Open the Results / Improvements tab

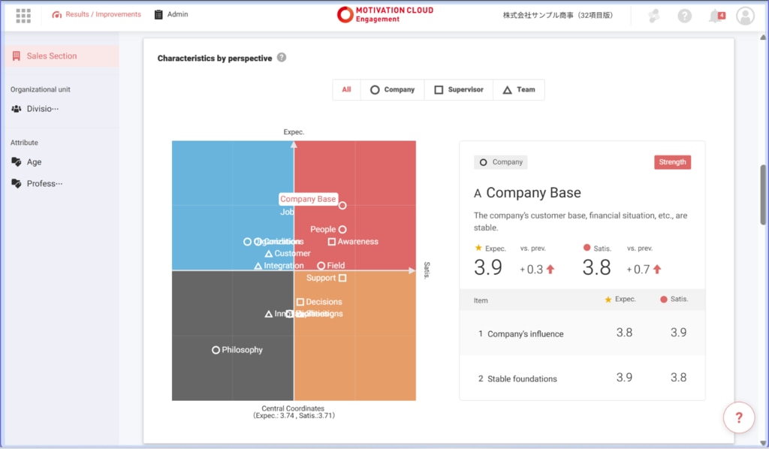tap(96, 14)
